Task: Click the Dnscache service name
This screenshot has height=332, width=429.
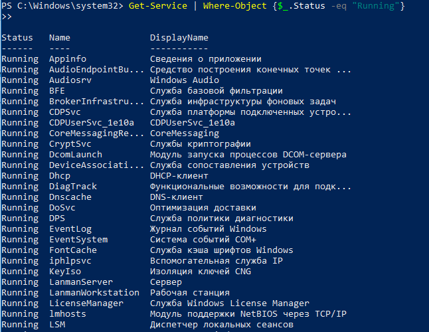Action: (x=70, y=197)
